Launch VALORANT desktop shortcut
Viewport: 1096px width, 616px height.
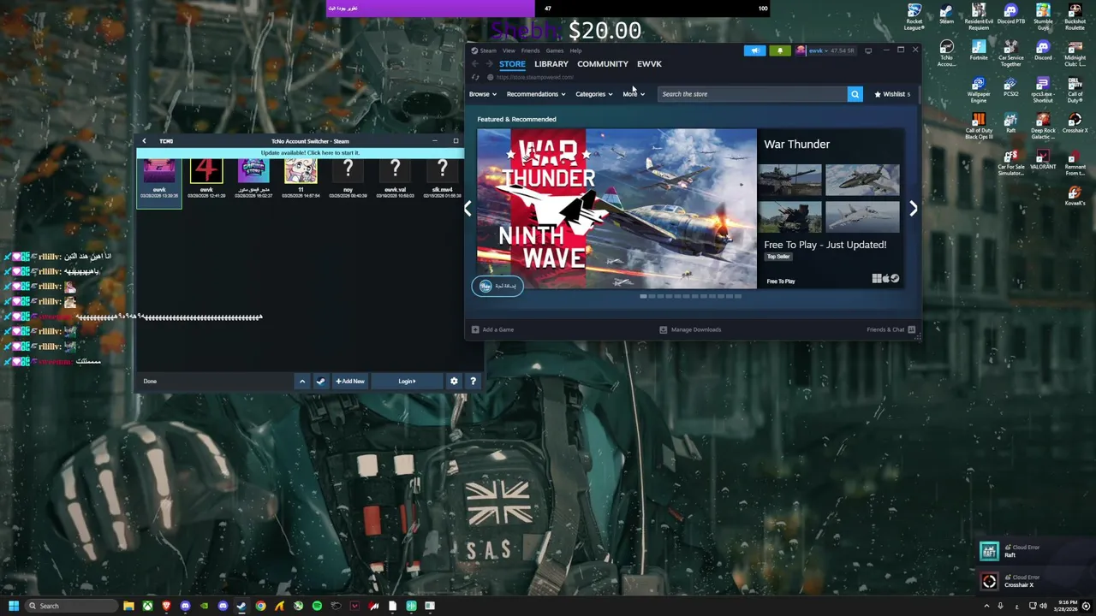coord(1043,160)
